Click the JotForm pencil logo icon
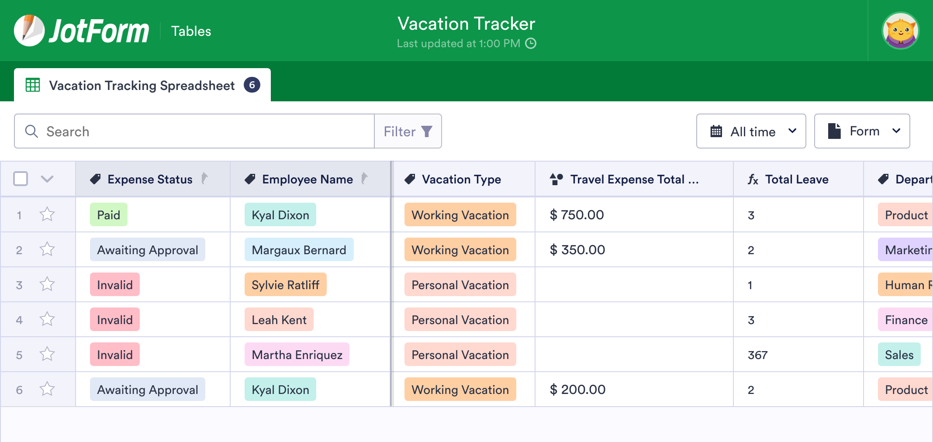 (29, 31)
